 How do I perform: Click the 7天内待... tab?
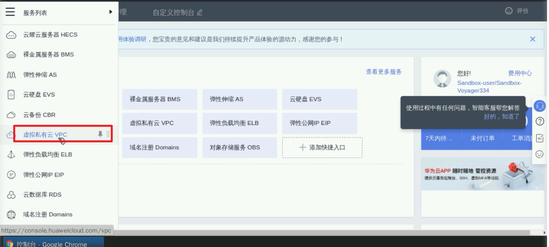point(439,138)
